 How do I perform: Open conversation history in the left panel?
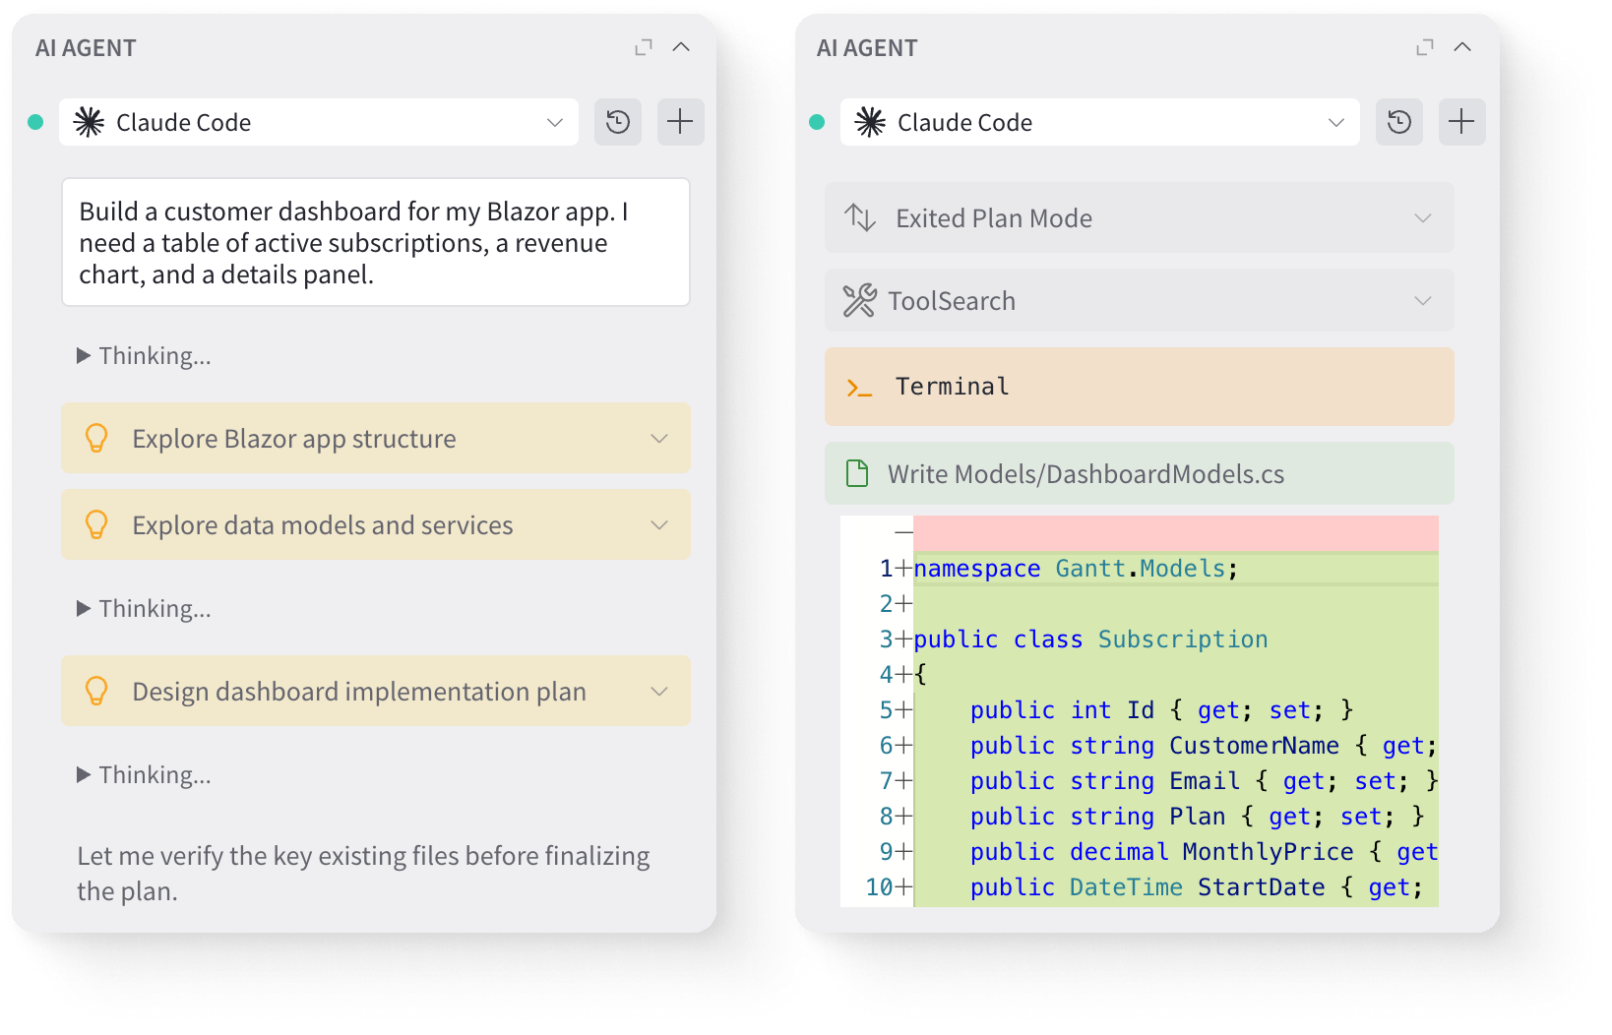coord(617,122)
